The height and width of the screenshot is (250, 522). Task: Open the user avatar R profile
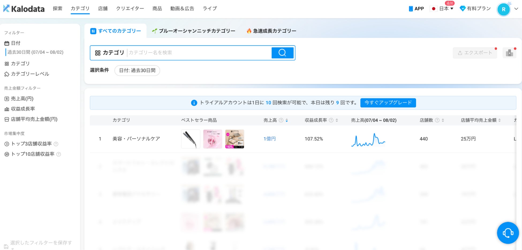504,9
